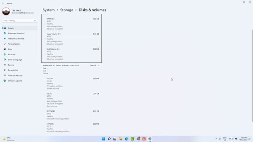Go to the Storage breadcrumb
Viewport: 253px width, 142px height.
point(67,10)
